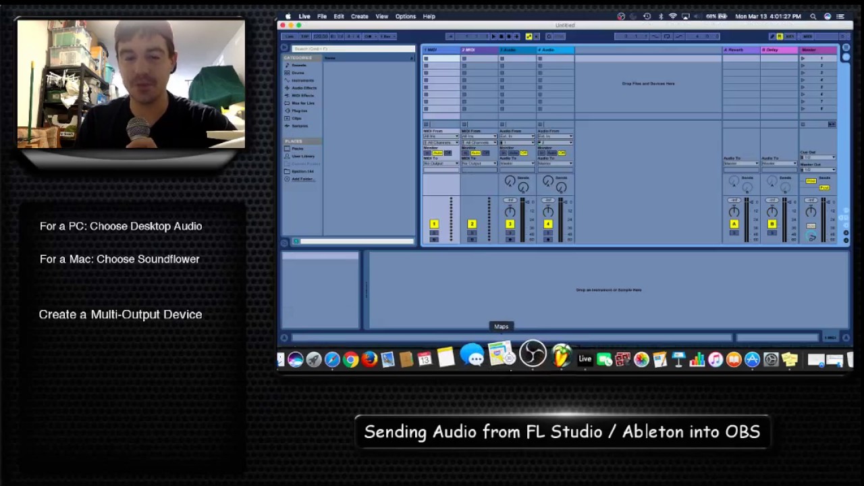This screenshot has width=864, height=486.
Task: Open Master Out dropdown on the Master track
Action: [x=817, y=170]
